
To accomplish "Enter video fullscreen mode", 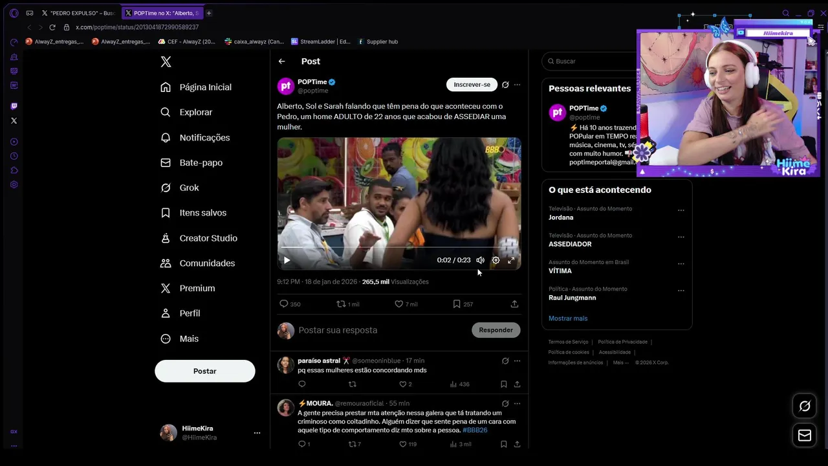I will tap(511, 260).
